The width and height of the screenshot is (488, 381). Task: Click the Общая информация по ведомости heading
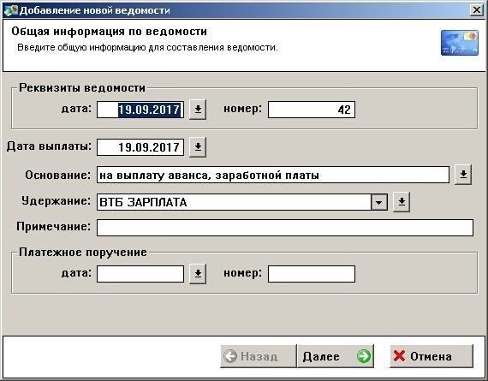coord(110,32)
